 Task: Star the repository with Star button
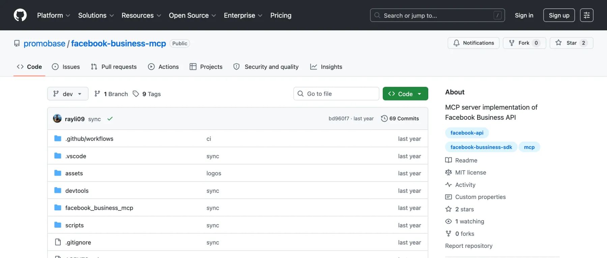pos(572,43)
